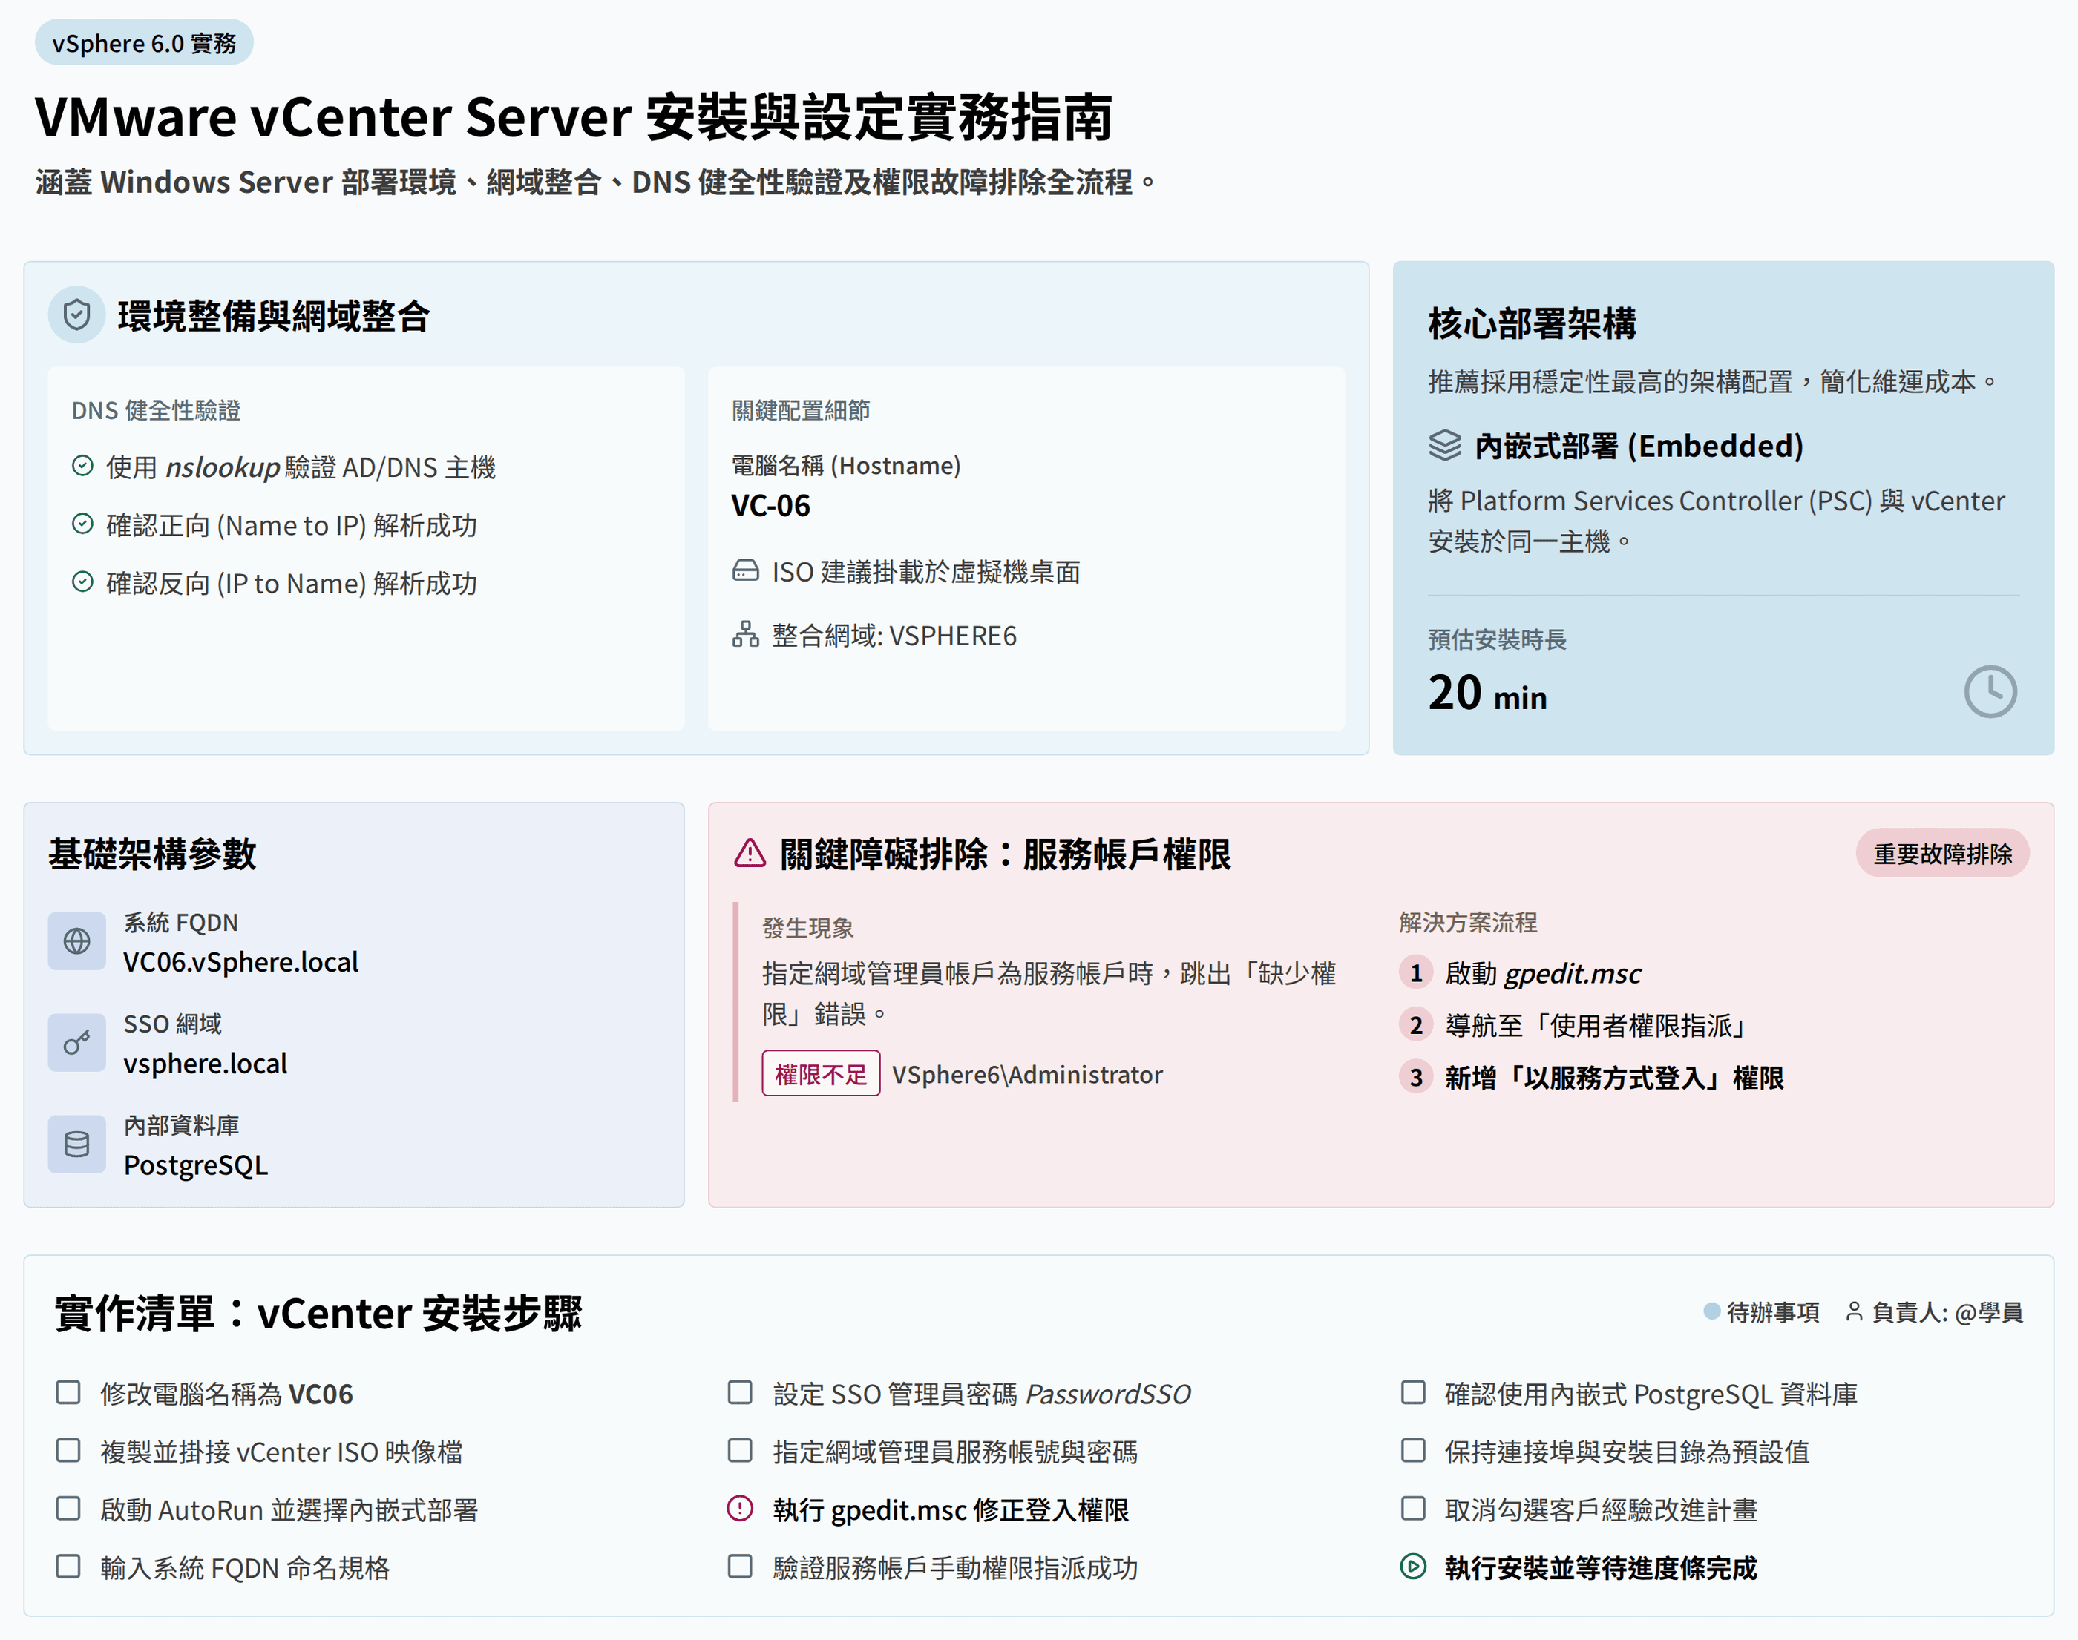Click the green play icon for 執行安裝

(x=1412, y=1567)
